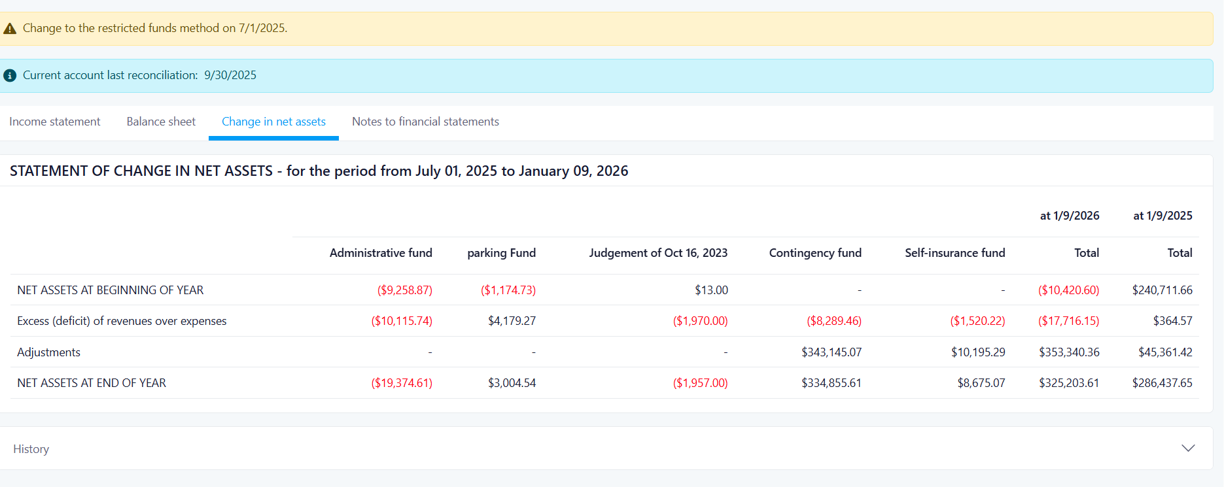
Task: Click the NET ASSETS AT BEGINNING OF YEAR row label
Action: (111, 290)
